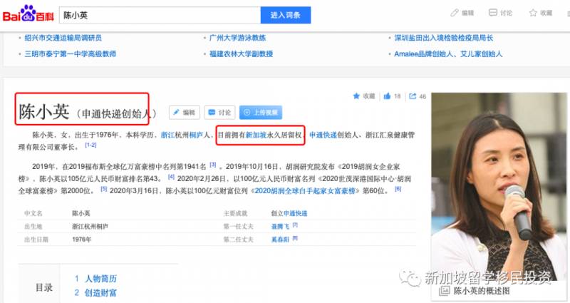This screenshot has width=570, height=303.
Task: Focus the search box containing 陈小英
Action: (160, 15)
